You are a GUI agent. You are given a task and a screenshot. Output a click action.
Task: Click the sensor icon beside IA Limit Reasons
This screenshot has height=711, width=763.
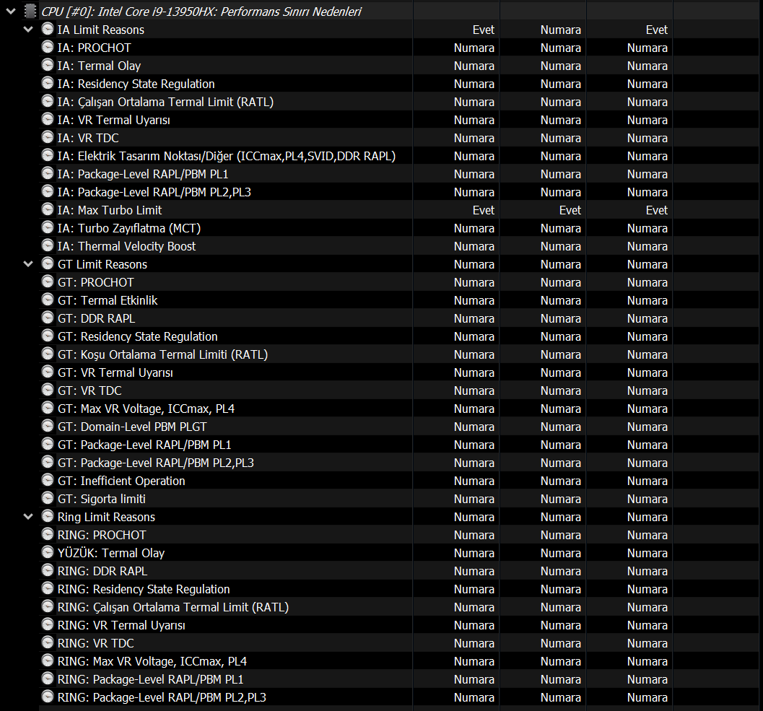pos(47,29)
